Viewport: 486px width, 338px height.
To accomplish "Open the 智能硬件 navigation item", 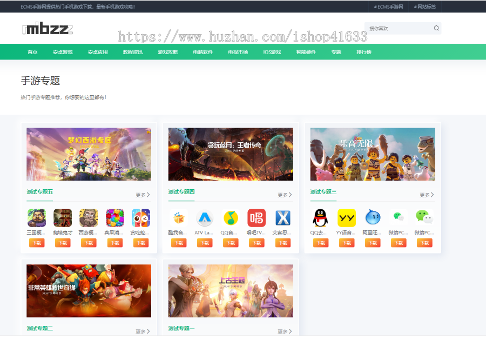I will pos(306,52).
